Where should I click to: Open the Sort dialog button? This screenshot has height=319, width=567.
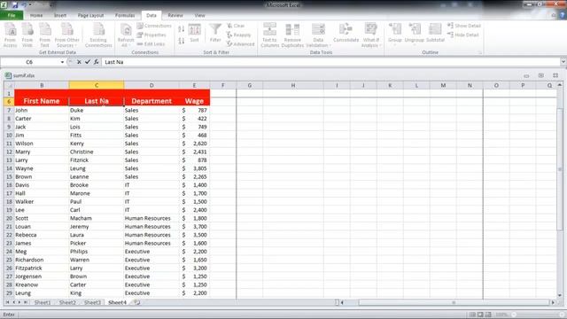[x=195, y=34]
